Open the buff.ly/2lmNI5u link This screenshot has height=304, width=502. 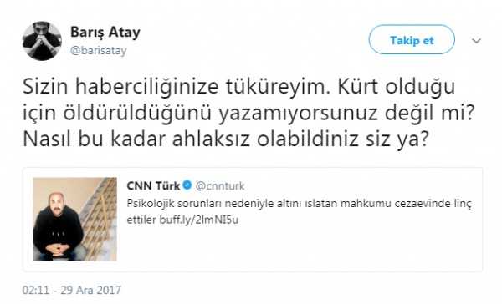coord(199,220)
